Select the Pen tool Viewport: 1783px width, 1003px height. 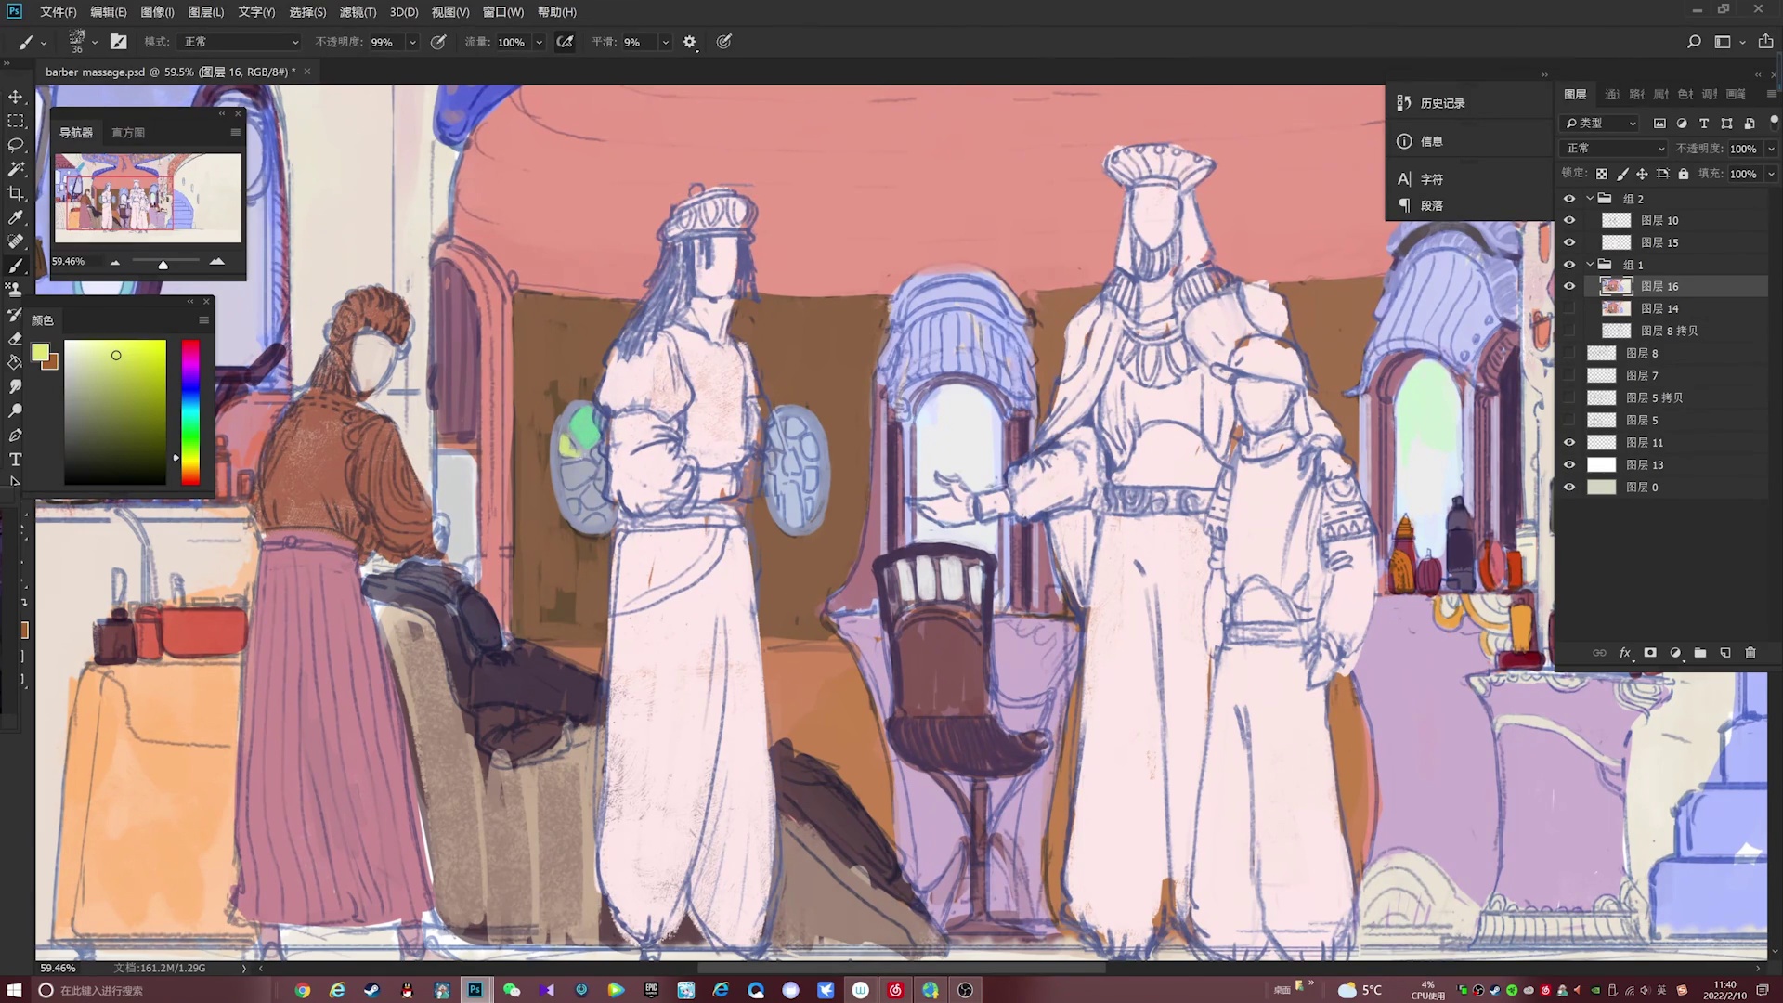(x=16, y=435)
